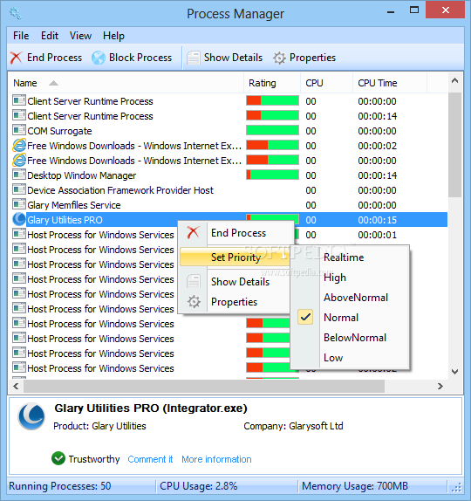
Task: Click the Show Details toolbar document icon
Action: pos(194,58)
